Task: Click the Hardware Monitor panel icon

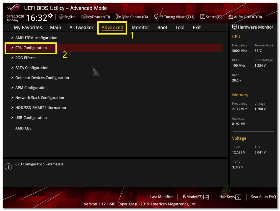Action: tap(235, 27)
